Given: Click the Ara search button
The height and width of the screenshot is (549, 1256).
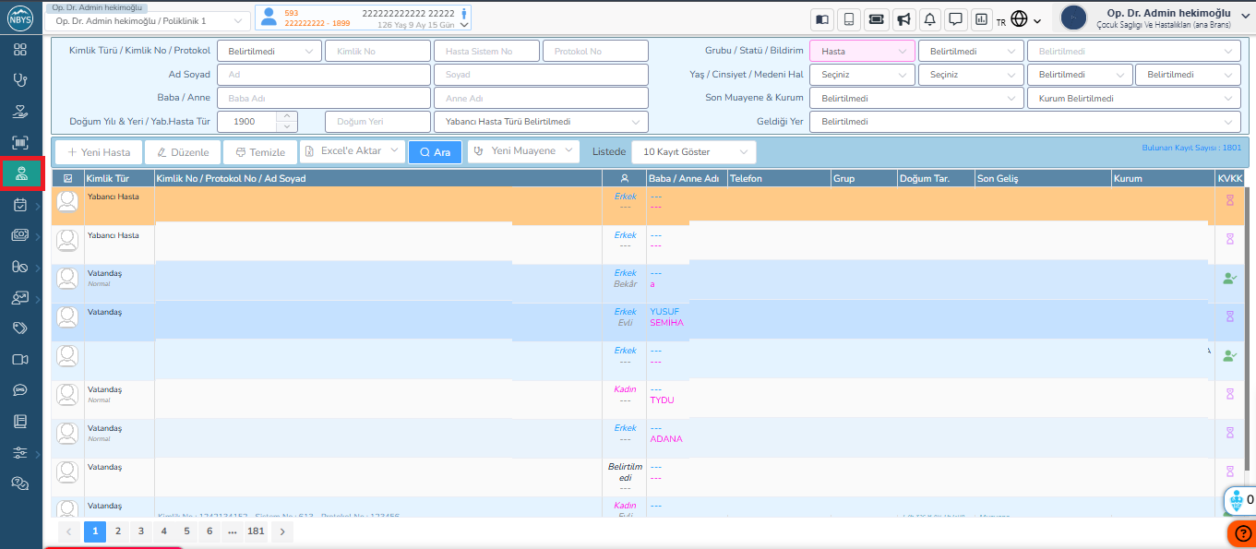Looking at the screenshot, I should click(x=435, y=152).
